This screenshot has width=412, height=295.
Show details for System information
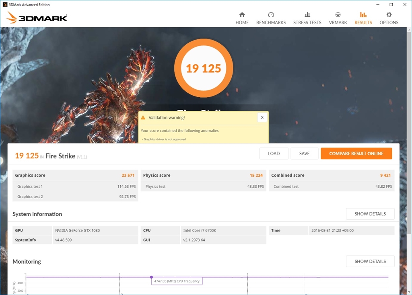point(370,214)
